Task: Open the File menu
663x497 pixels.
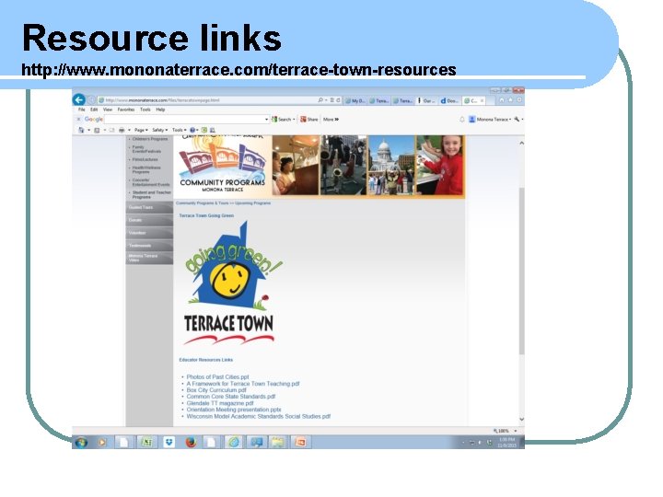Action: click(82, 110)
